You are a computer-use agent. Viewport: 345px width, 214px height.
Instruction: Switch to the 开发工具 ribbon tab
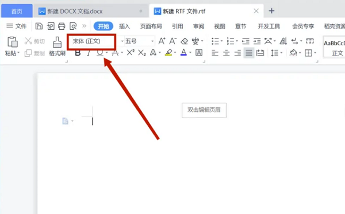click(269, 26)
